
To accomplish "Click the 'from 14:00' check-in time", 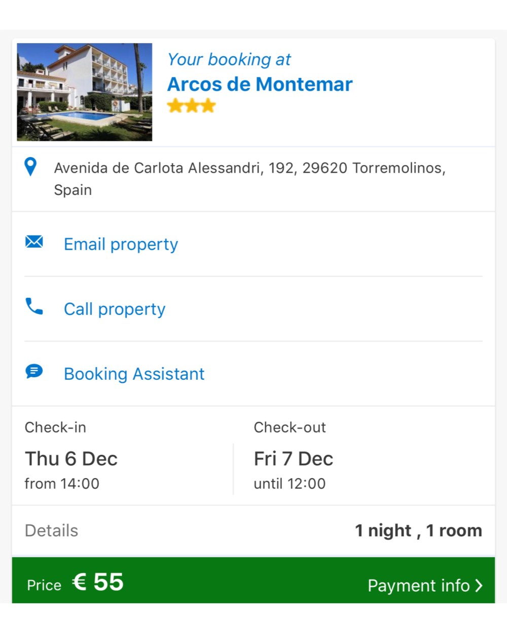I will click(62, 484).
